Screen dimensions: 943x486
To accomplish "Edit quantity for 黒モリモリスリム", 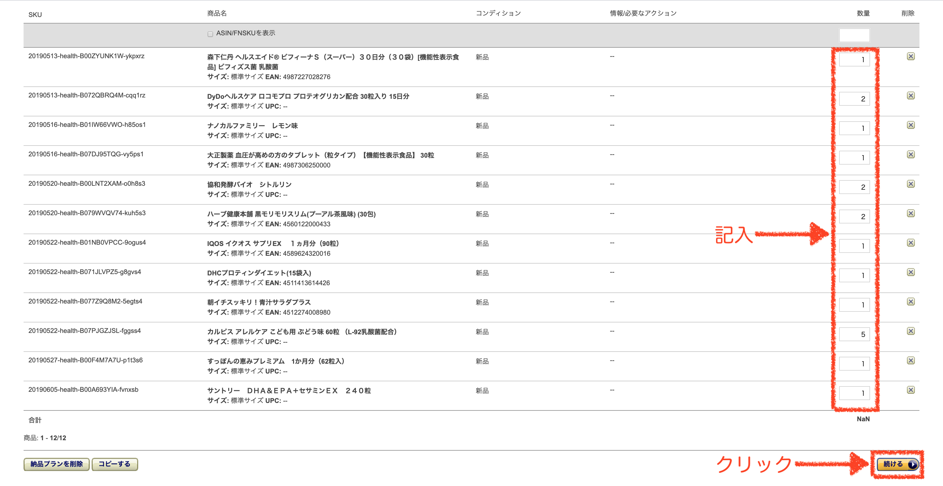I will pyautogui.click(x=854, y=217).
